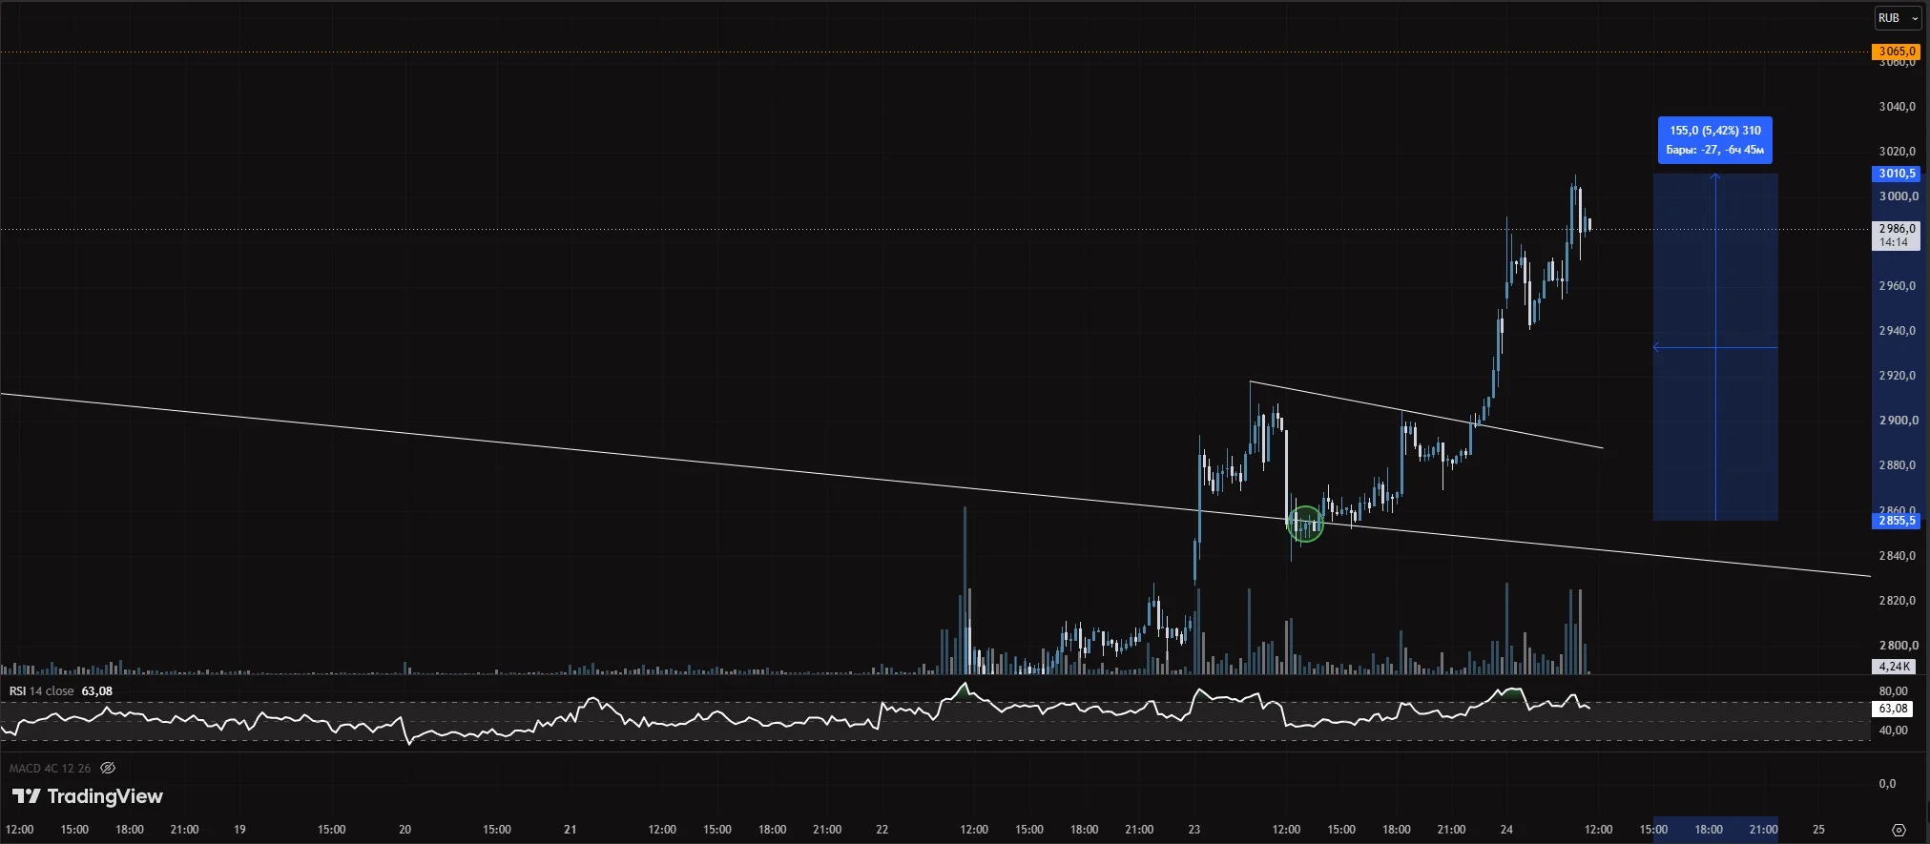This screenshot has width=1930, height=844.
Task: Open the RUB currency dropdown
Action: (1898, 18)
